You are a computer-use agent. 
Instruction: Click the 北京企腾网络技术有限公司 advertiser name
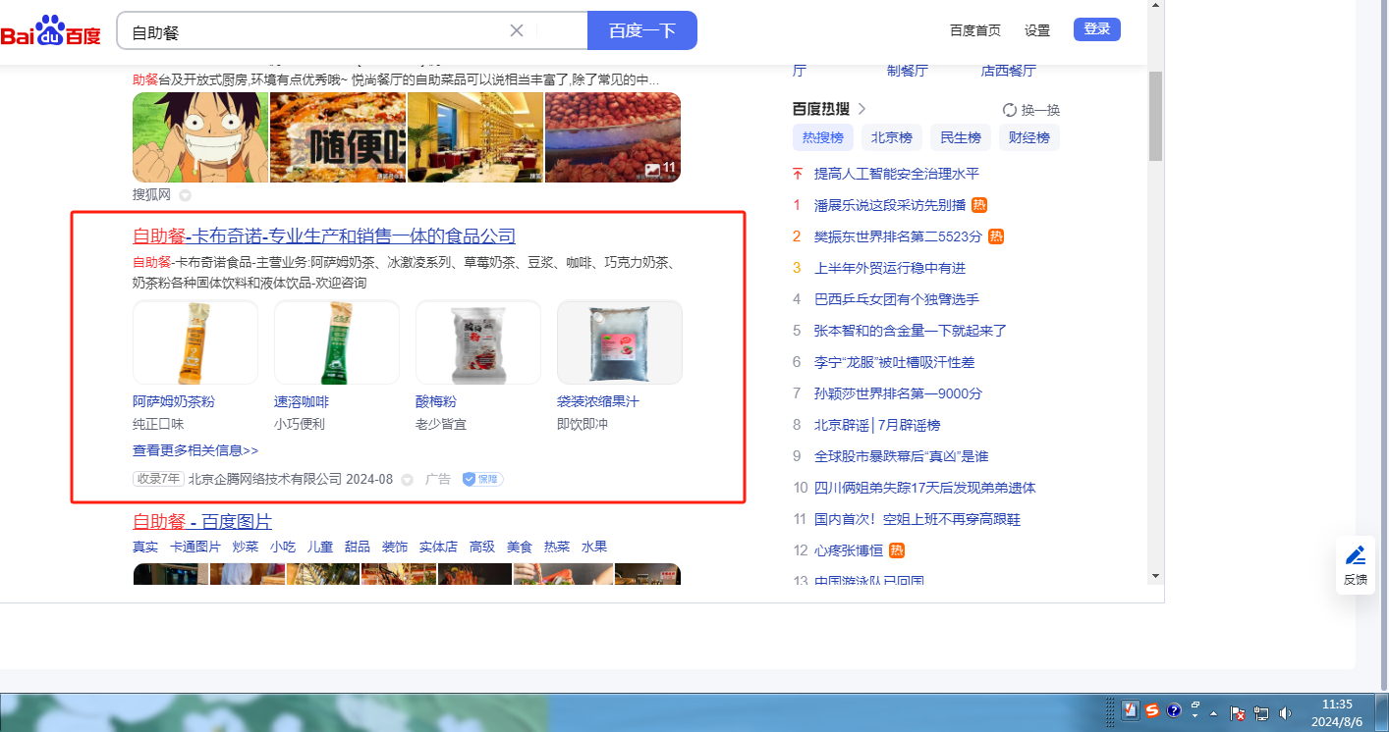click(x=265, y=480)
